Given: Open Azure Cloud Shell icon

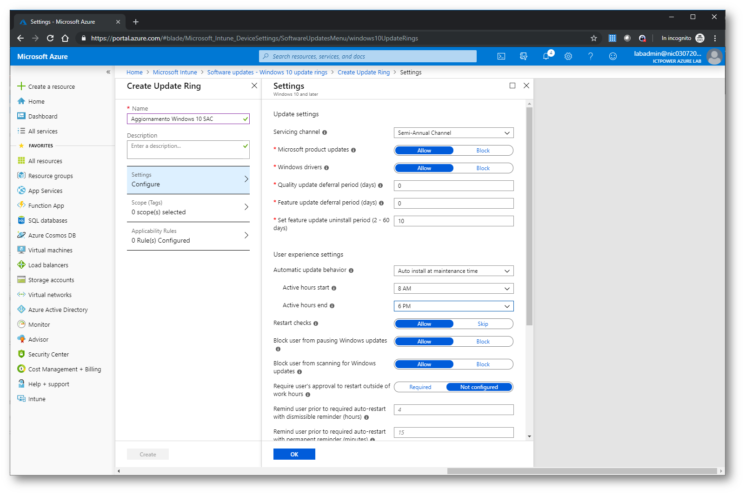Looking at the screenshot, I should pyautogui.click(x=501, y=56).
